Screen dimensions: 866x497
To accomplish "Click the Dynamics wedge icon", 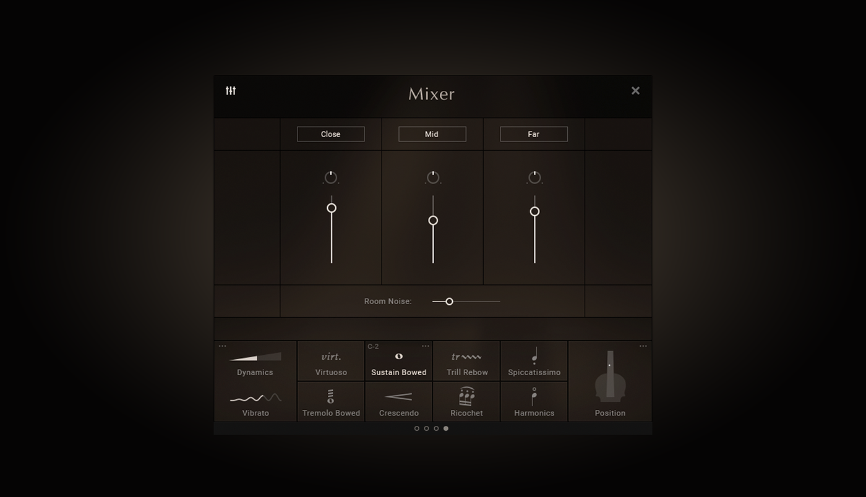I will [x=255, y=357].
